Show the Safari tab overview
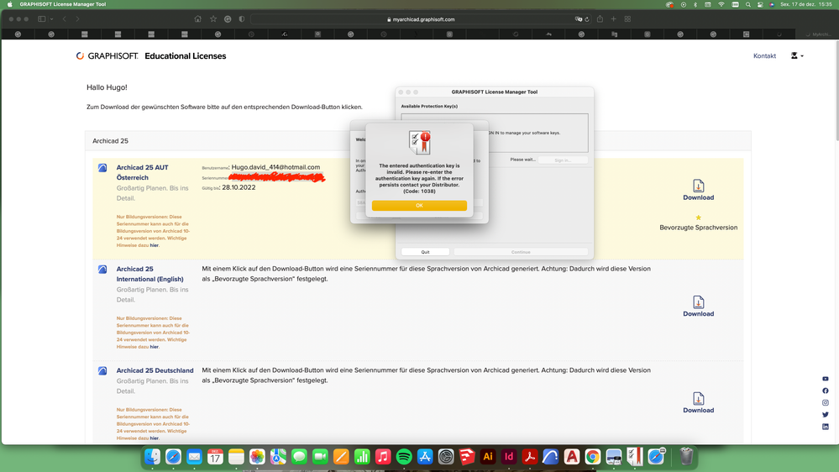The height and width of the screenshot is (472, 839). [x=627, y=18]
